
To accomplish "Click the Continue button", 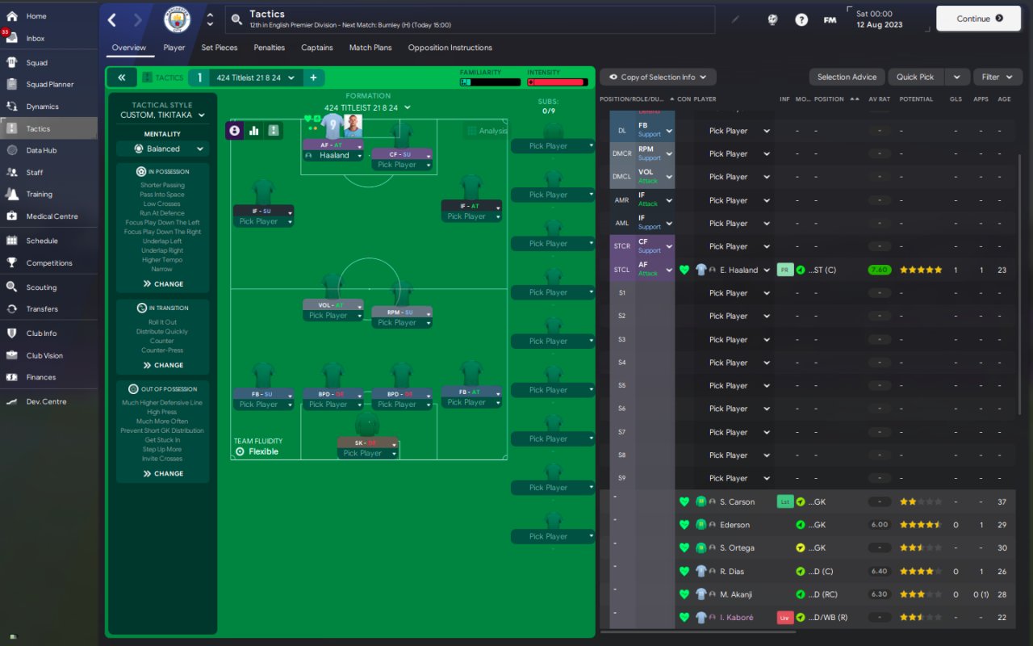I will (978, 19).
